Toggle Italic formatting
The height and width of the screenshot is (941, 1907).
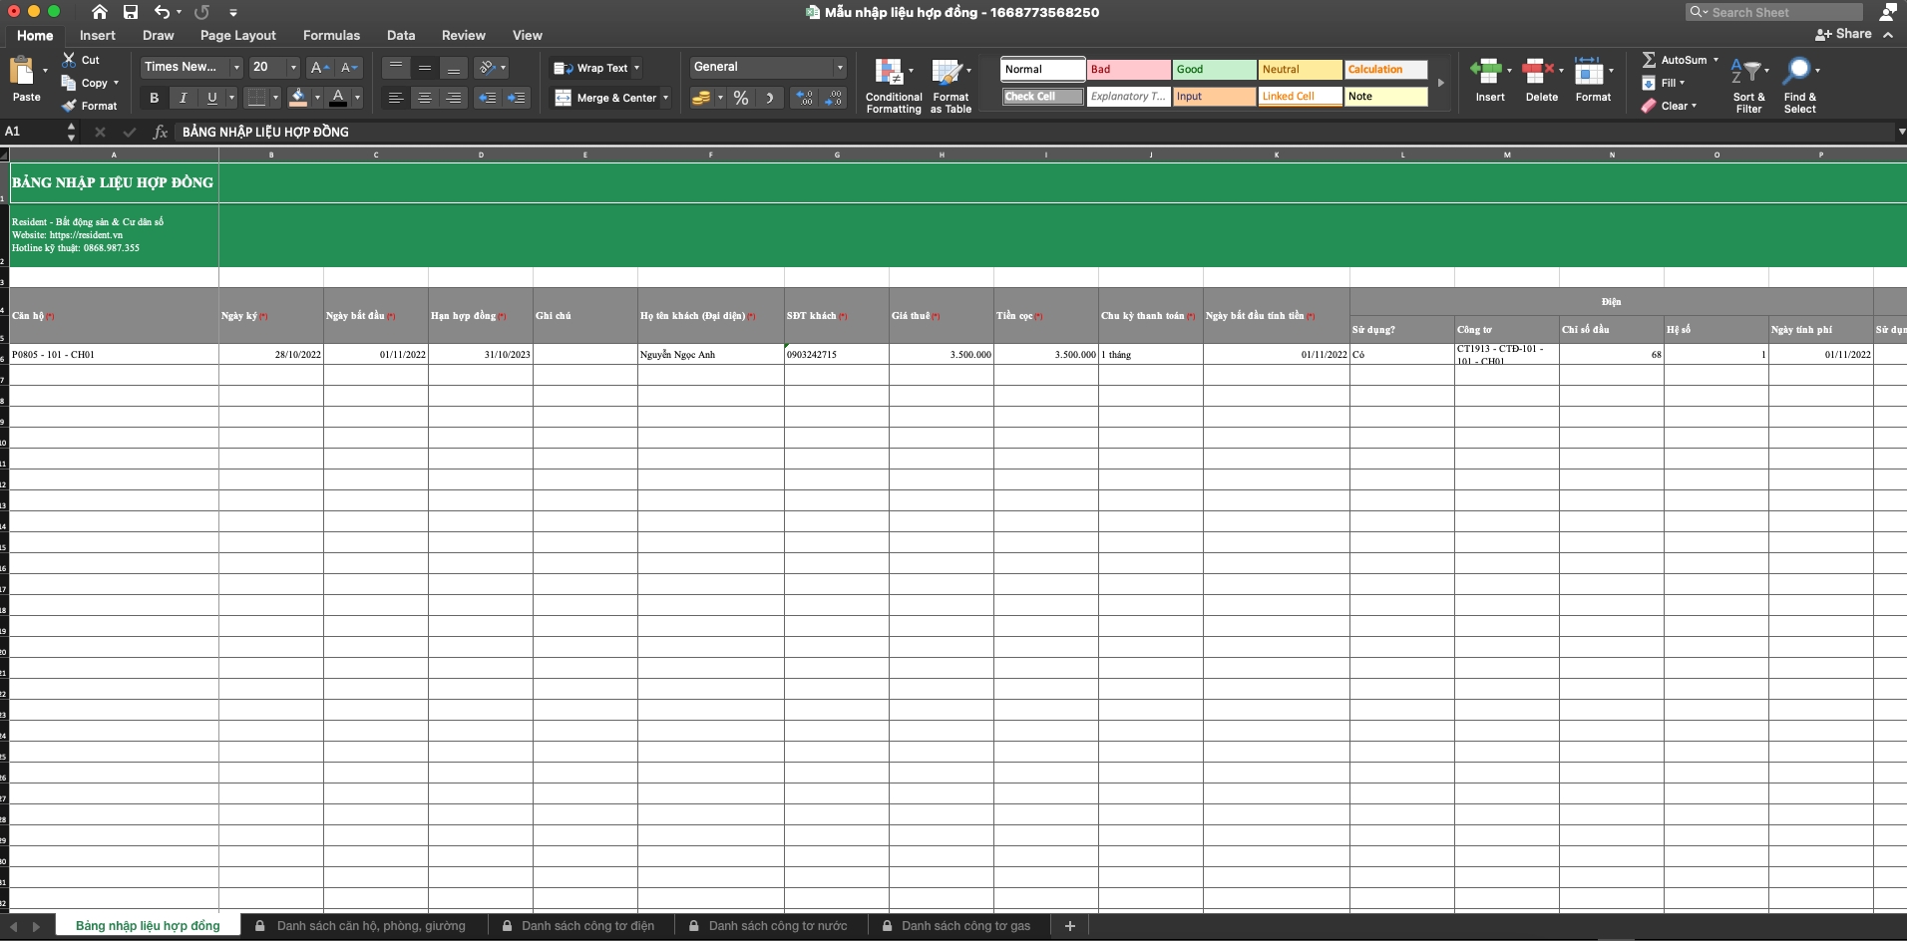coord(183,98)
